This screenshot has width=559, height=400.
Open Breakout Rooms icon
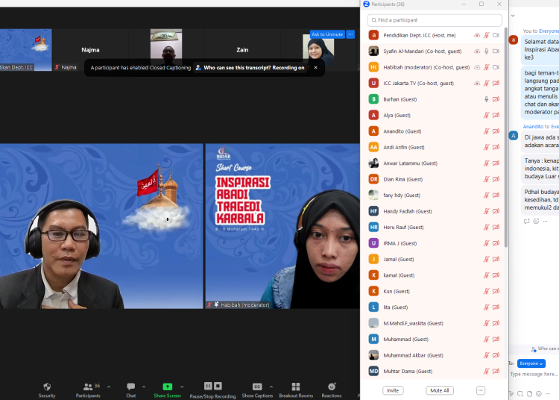296,387
